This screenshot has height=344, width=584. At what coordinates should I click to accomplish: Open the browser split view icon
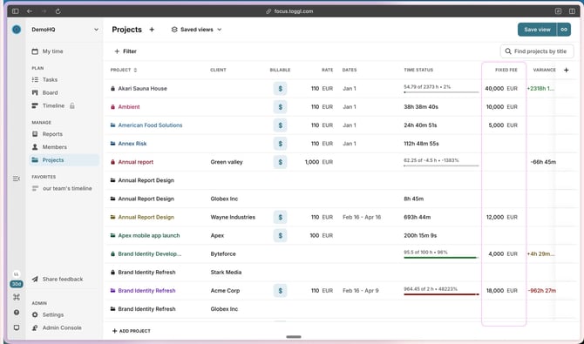tap(572, 11)
